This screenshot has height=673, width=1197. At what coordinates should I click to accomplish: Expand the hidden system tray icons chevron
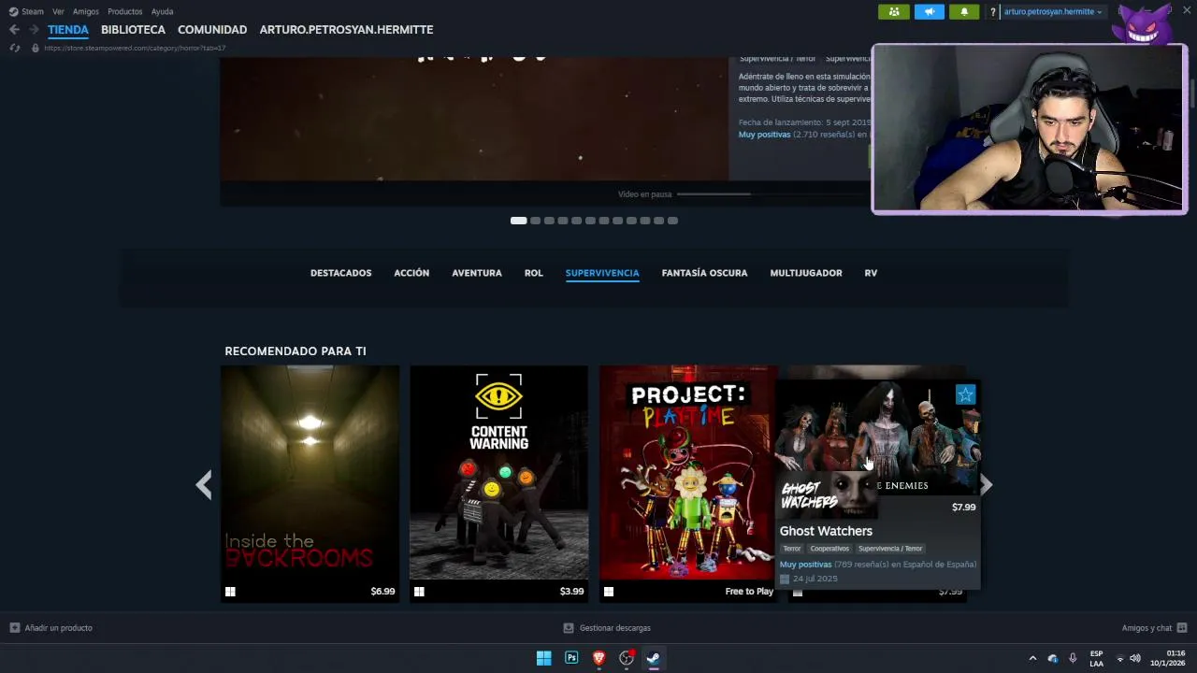pyautogui.click(x=1032, y=658)
